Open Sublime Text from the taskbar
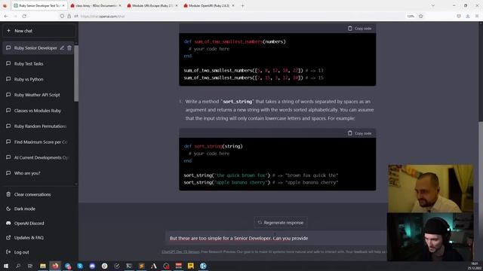Viewport: 483px width, 271px height. pos(141,266)
